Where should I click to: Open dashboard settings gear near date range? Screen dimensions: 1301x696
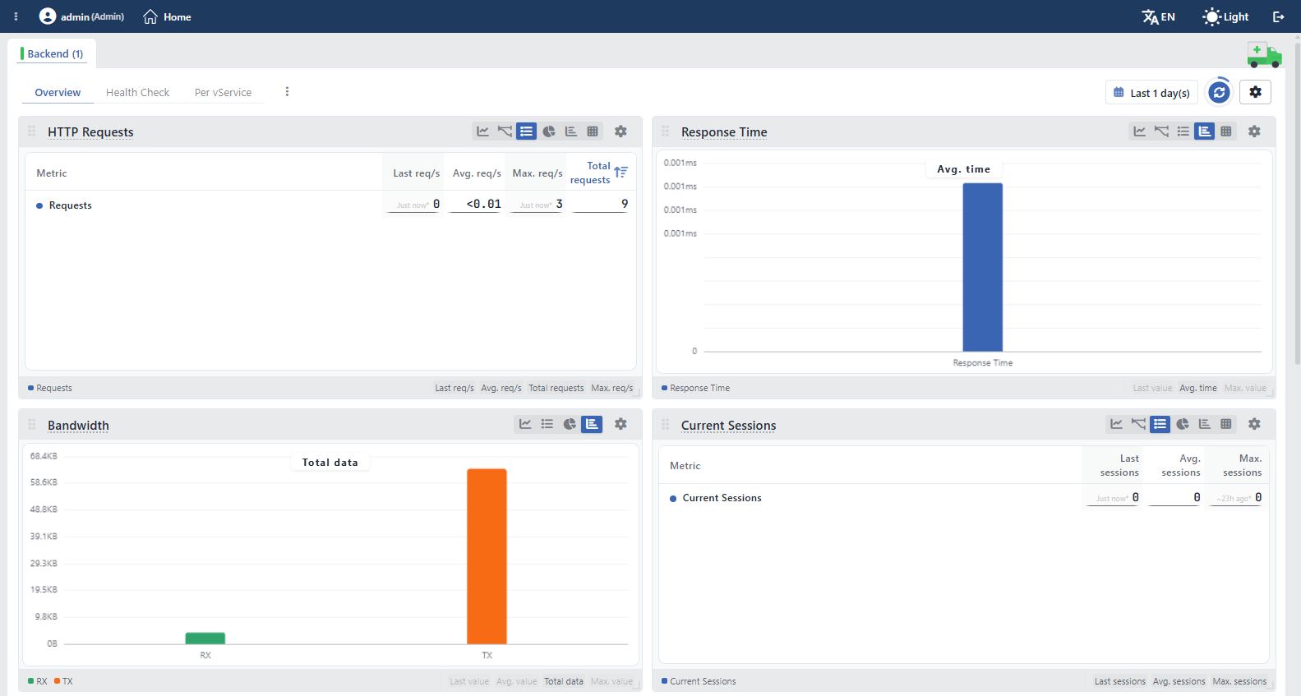(x=1255, y=92)
